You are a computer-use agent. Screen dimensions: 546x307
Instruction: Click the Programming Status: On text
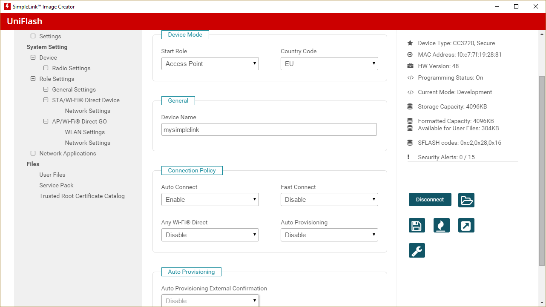[451, 77]
